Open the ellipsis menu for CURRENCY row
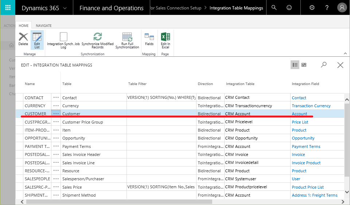Viewport: 350px width, 205px height. 56,105
